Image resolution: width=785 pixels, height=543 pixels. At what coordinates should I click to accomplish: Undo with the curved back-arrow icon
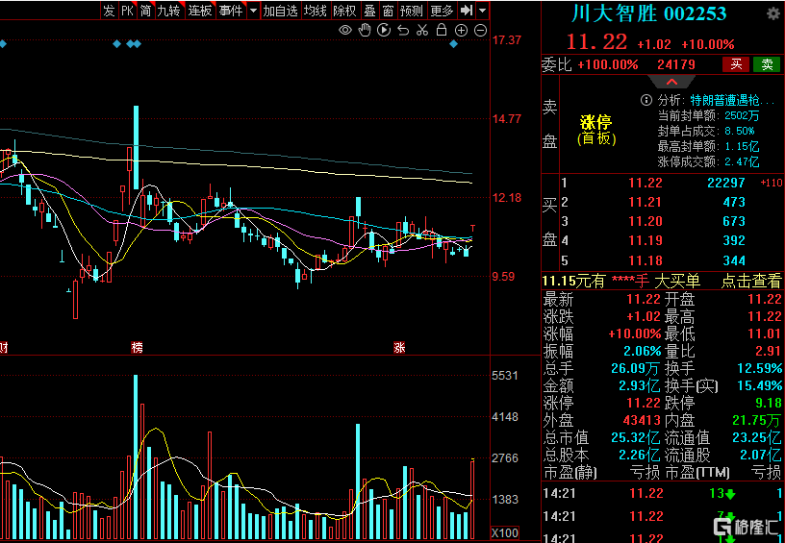(x=403, y=31)
